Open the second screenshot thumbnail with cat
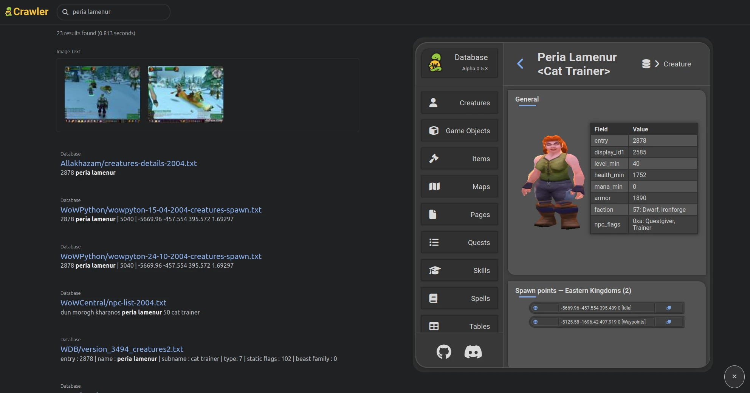 [186, 94]
